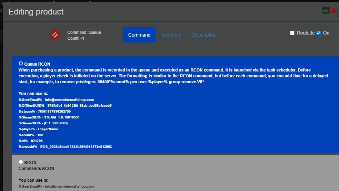Toggle the On checkbox
The image size is (339, 191).
coord(319,33)
